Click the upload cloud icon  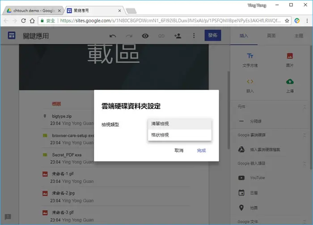(x=290, y=81)
